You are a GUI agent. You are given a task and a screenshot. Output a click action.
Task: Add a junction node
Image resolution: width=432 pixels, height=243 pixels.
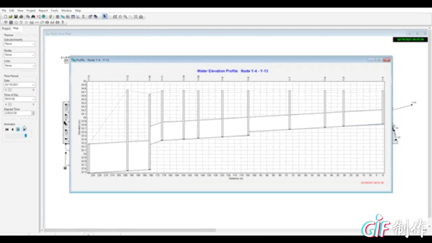click(x=16, y=22)
